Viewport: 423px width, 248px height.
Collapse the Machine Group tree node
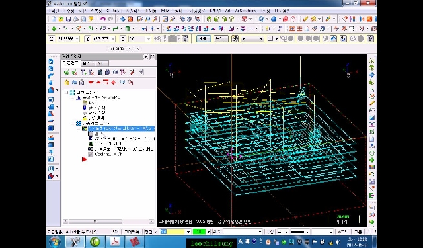(x=66, y=93)
